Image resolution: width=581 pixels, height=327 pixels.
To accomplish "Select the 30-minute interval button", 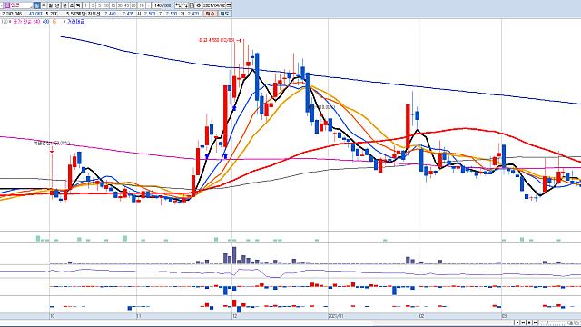I will (x=120, y=5).
